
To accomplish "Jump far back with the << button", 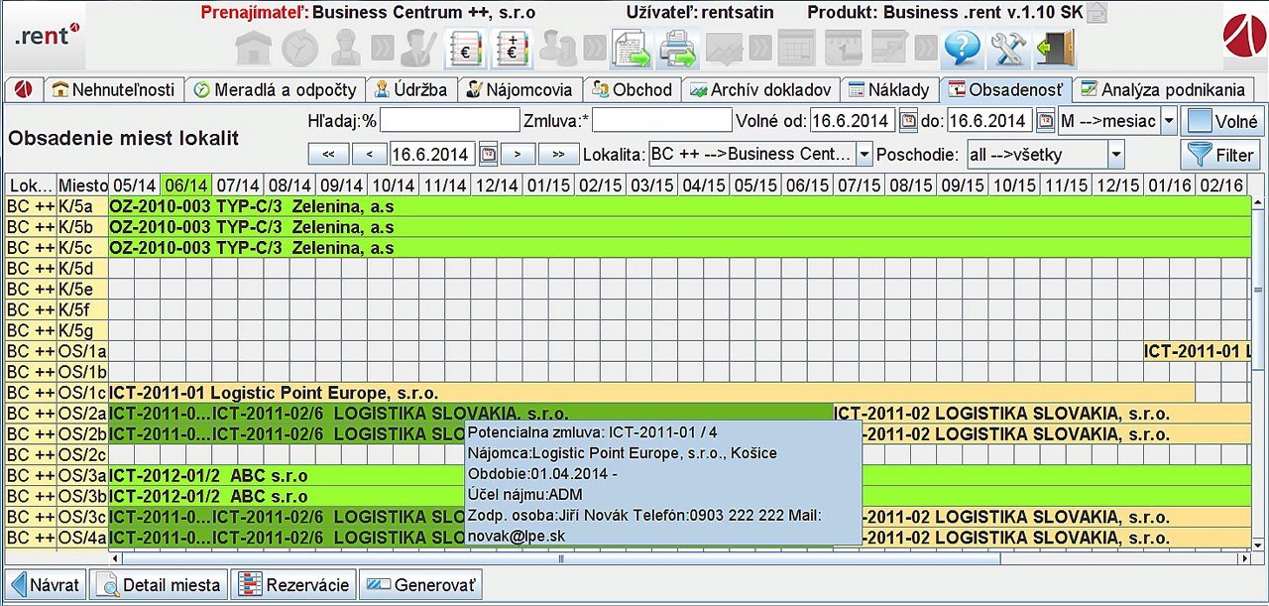I will coord(328,154).
